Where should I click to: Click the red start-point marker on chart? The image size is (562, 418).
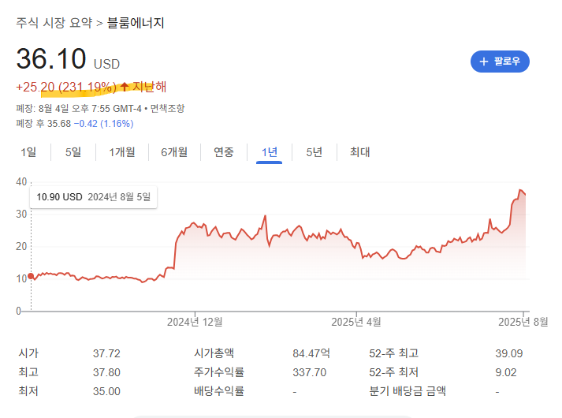pyautogui.click(x=31, y=276)
